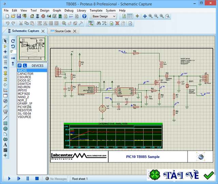This screenshot has height=184, width=218.
Task: Activate the Wire label mode tool
Action: 5,57
